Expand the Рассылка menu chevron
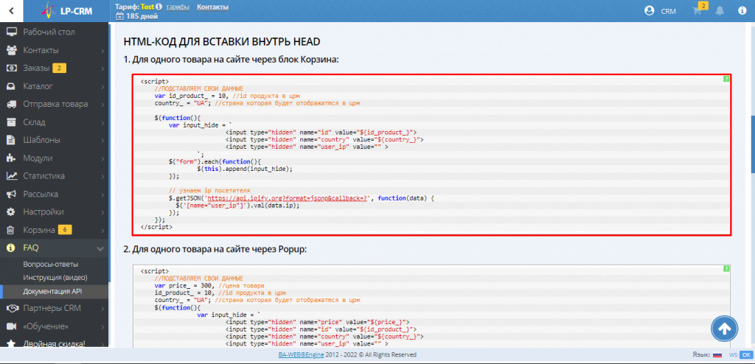The width and height of the screenshot is (755, 364). coord(103,195)
